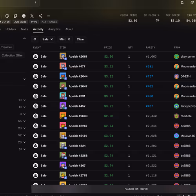Click the $2.58 price of Apeish #2633
This screenshot has width=196, height=196.
[109, 116]
